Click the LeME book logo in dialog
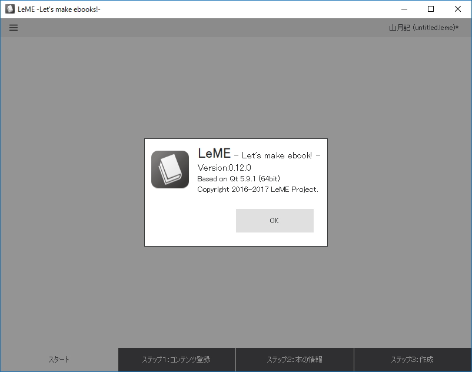Viewport: 472px width, 372px height. [x=170, y=170]
